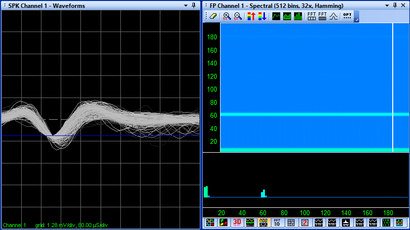The height and width of the screenshot is (230, 410).
Task: Expand the spectral toolbar overflow arrow
Action: (x=356, y=19)
